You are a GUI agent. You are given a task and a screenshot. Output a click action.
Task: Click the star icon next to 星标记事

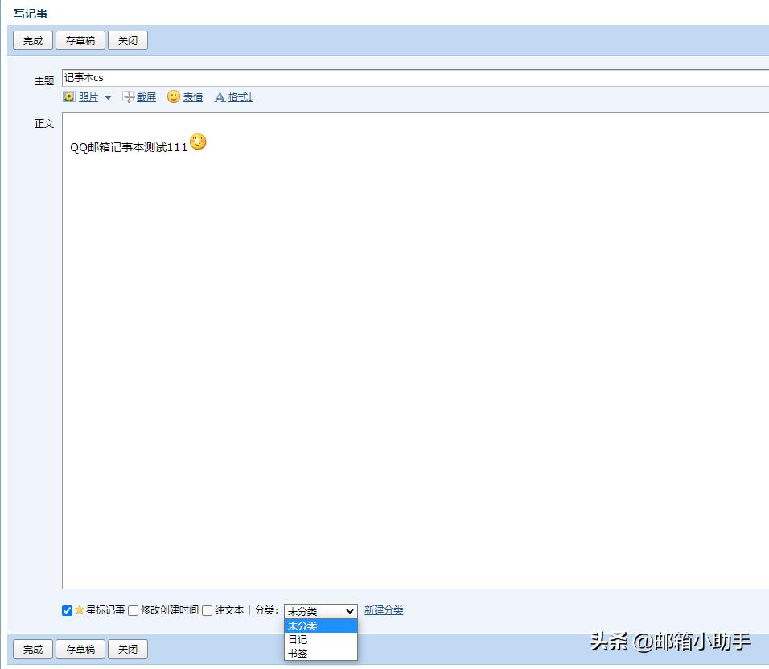click(x=79, y=610)
